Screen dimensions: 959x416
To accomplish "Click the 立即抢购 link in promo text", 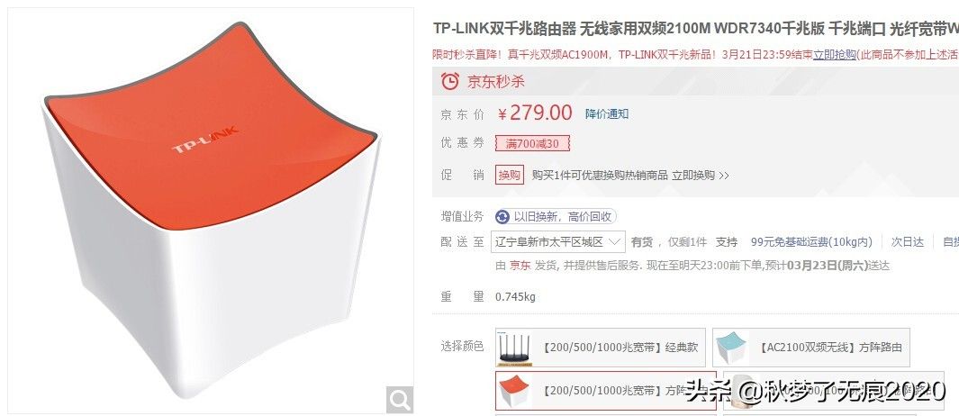I will pyautogui.click(x=834, y=54).
